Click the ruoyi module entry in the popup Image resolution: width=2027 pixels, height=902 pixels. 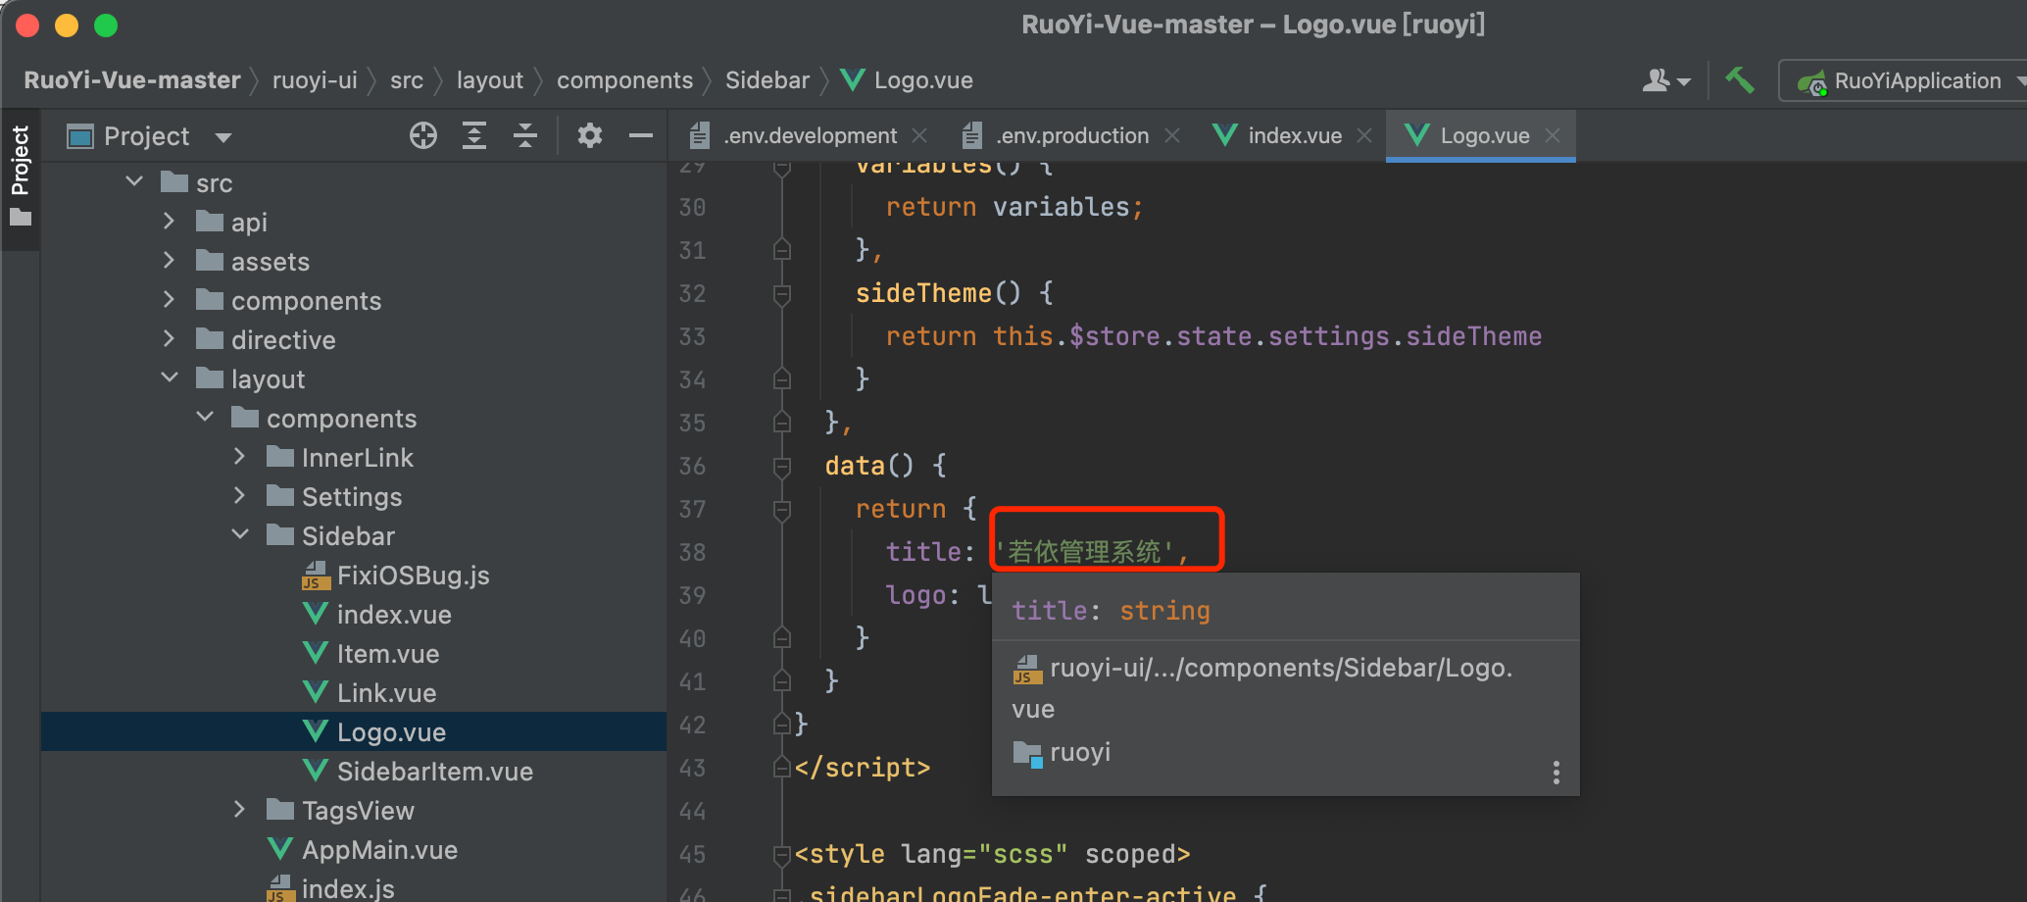click(1079, 752)
